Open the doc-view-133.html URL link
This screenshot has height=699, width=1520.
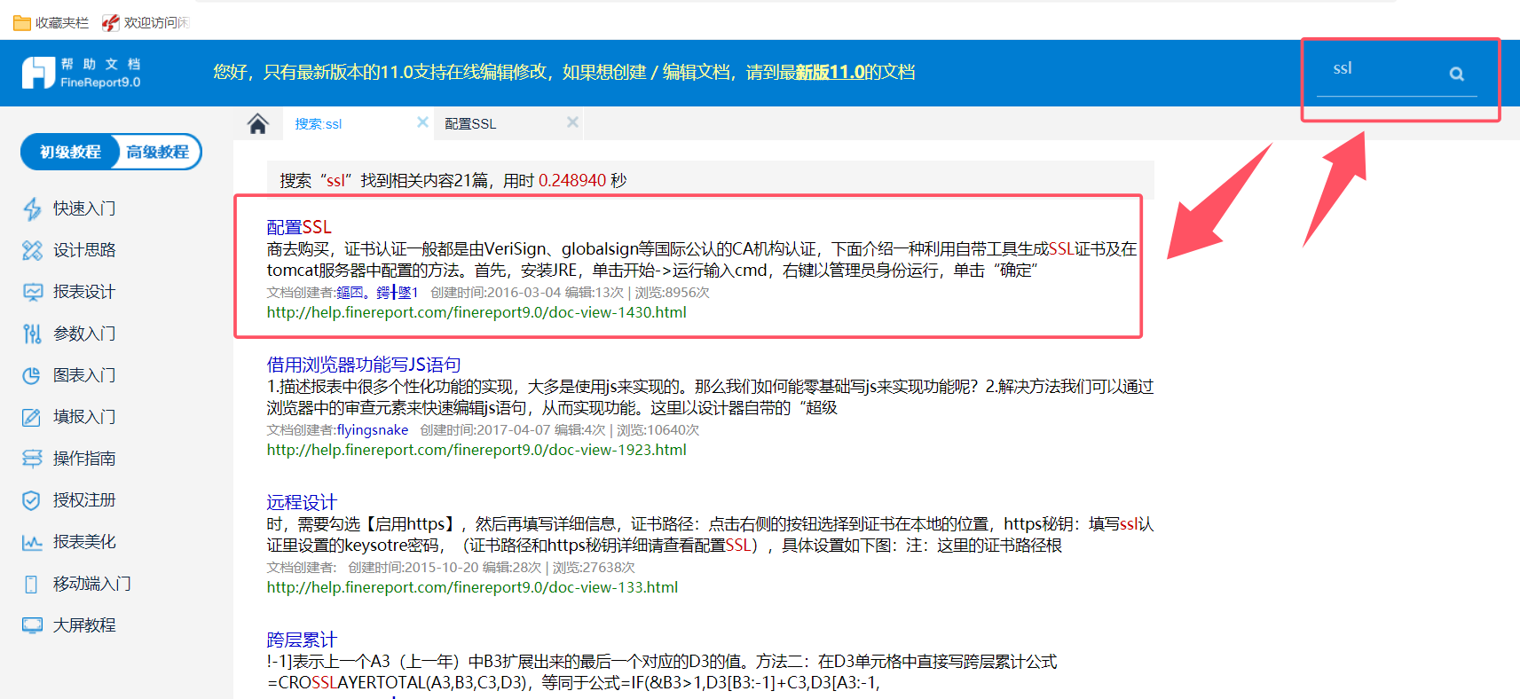[x=472, y=587]
